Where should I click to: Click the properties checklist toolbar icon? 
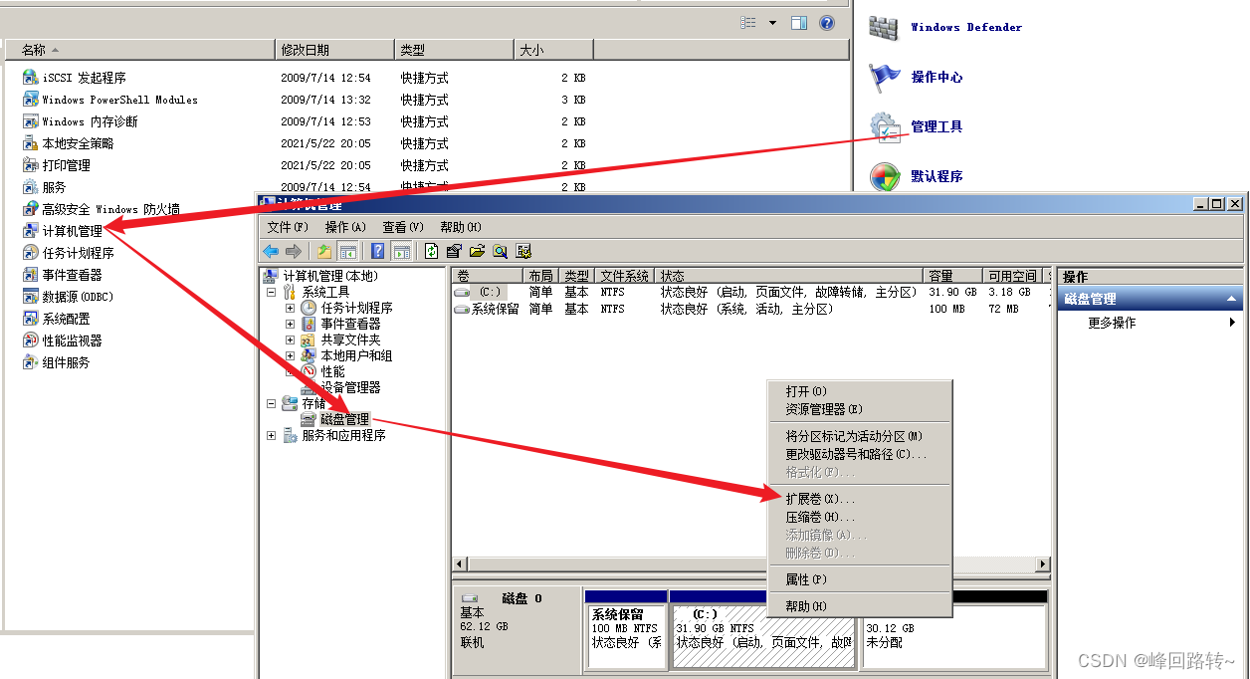point(455,251)
